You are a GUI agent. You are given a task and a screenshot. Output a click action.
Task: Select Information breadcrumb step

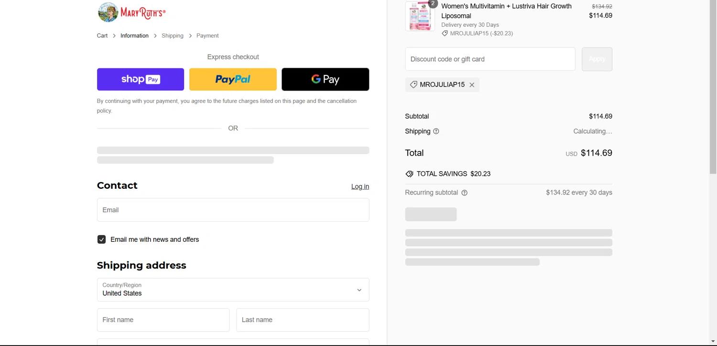click(134, 36)
